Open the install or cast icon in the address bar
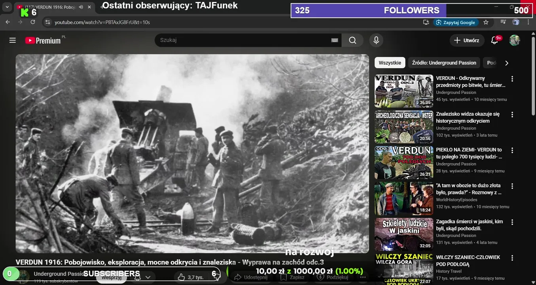The image size is (536, 285). (426, 22)
